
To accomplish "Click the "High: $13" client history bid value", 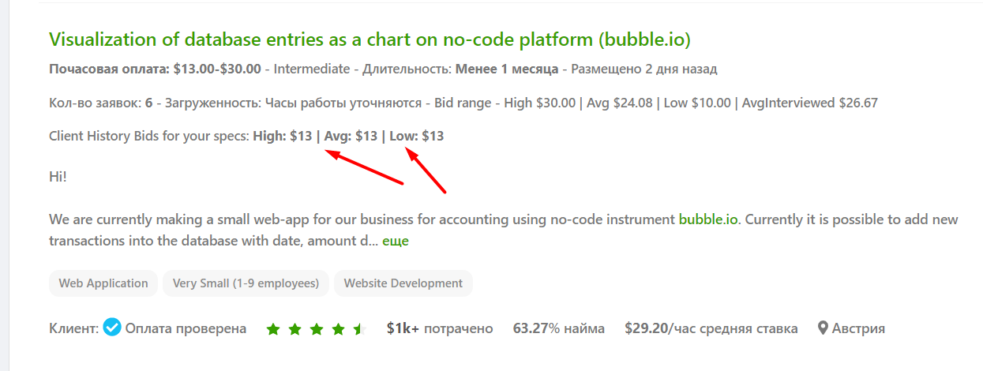I will point(283,136).
